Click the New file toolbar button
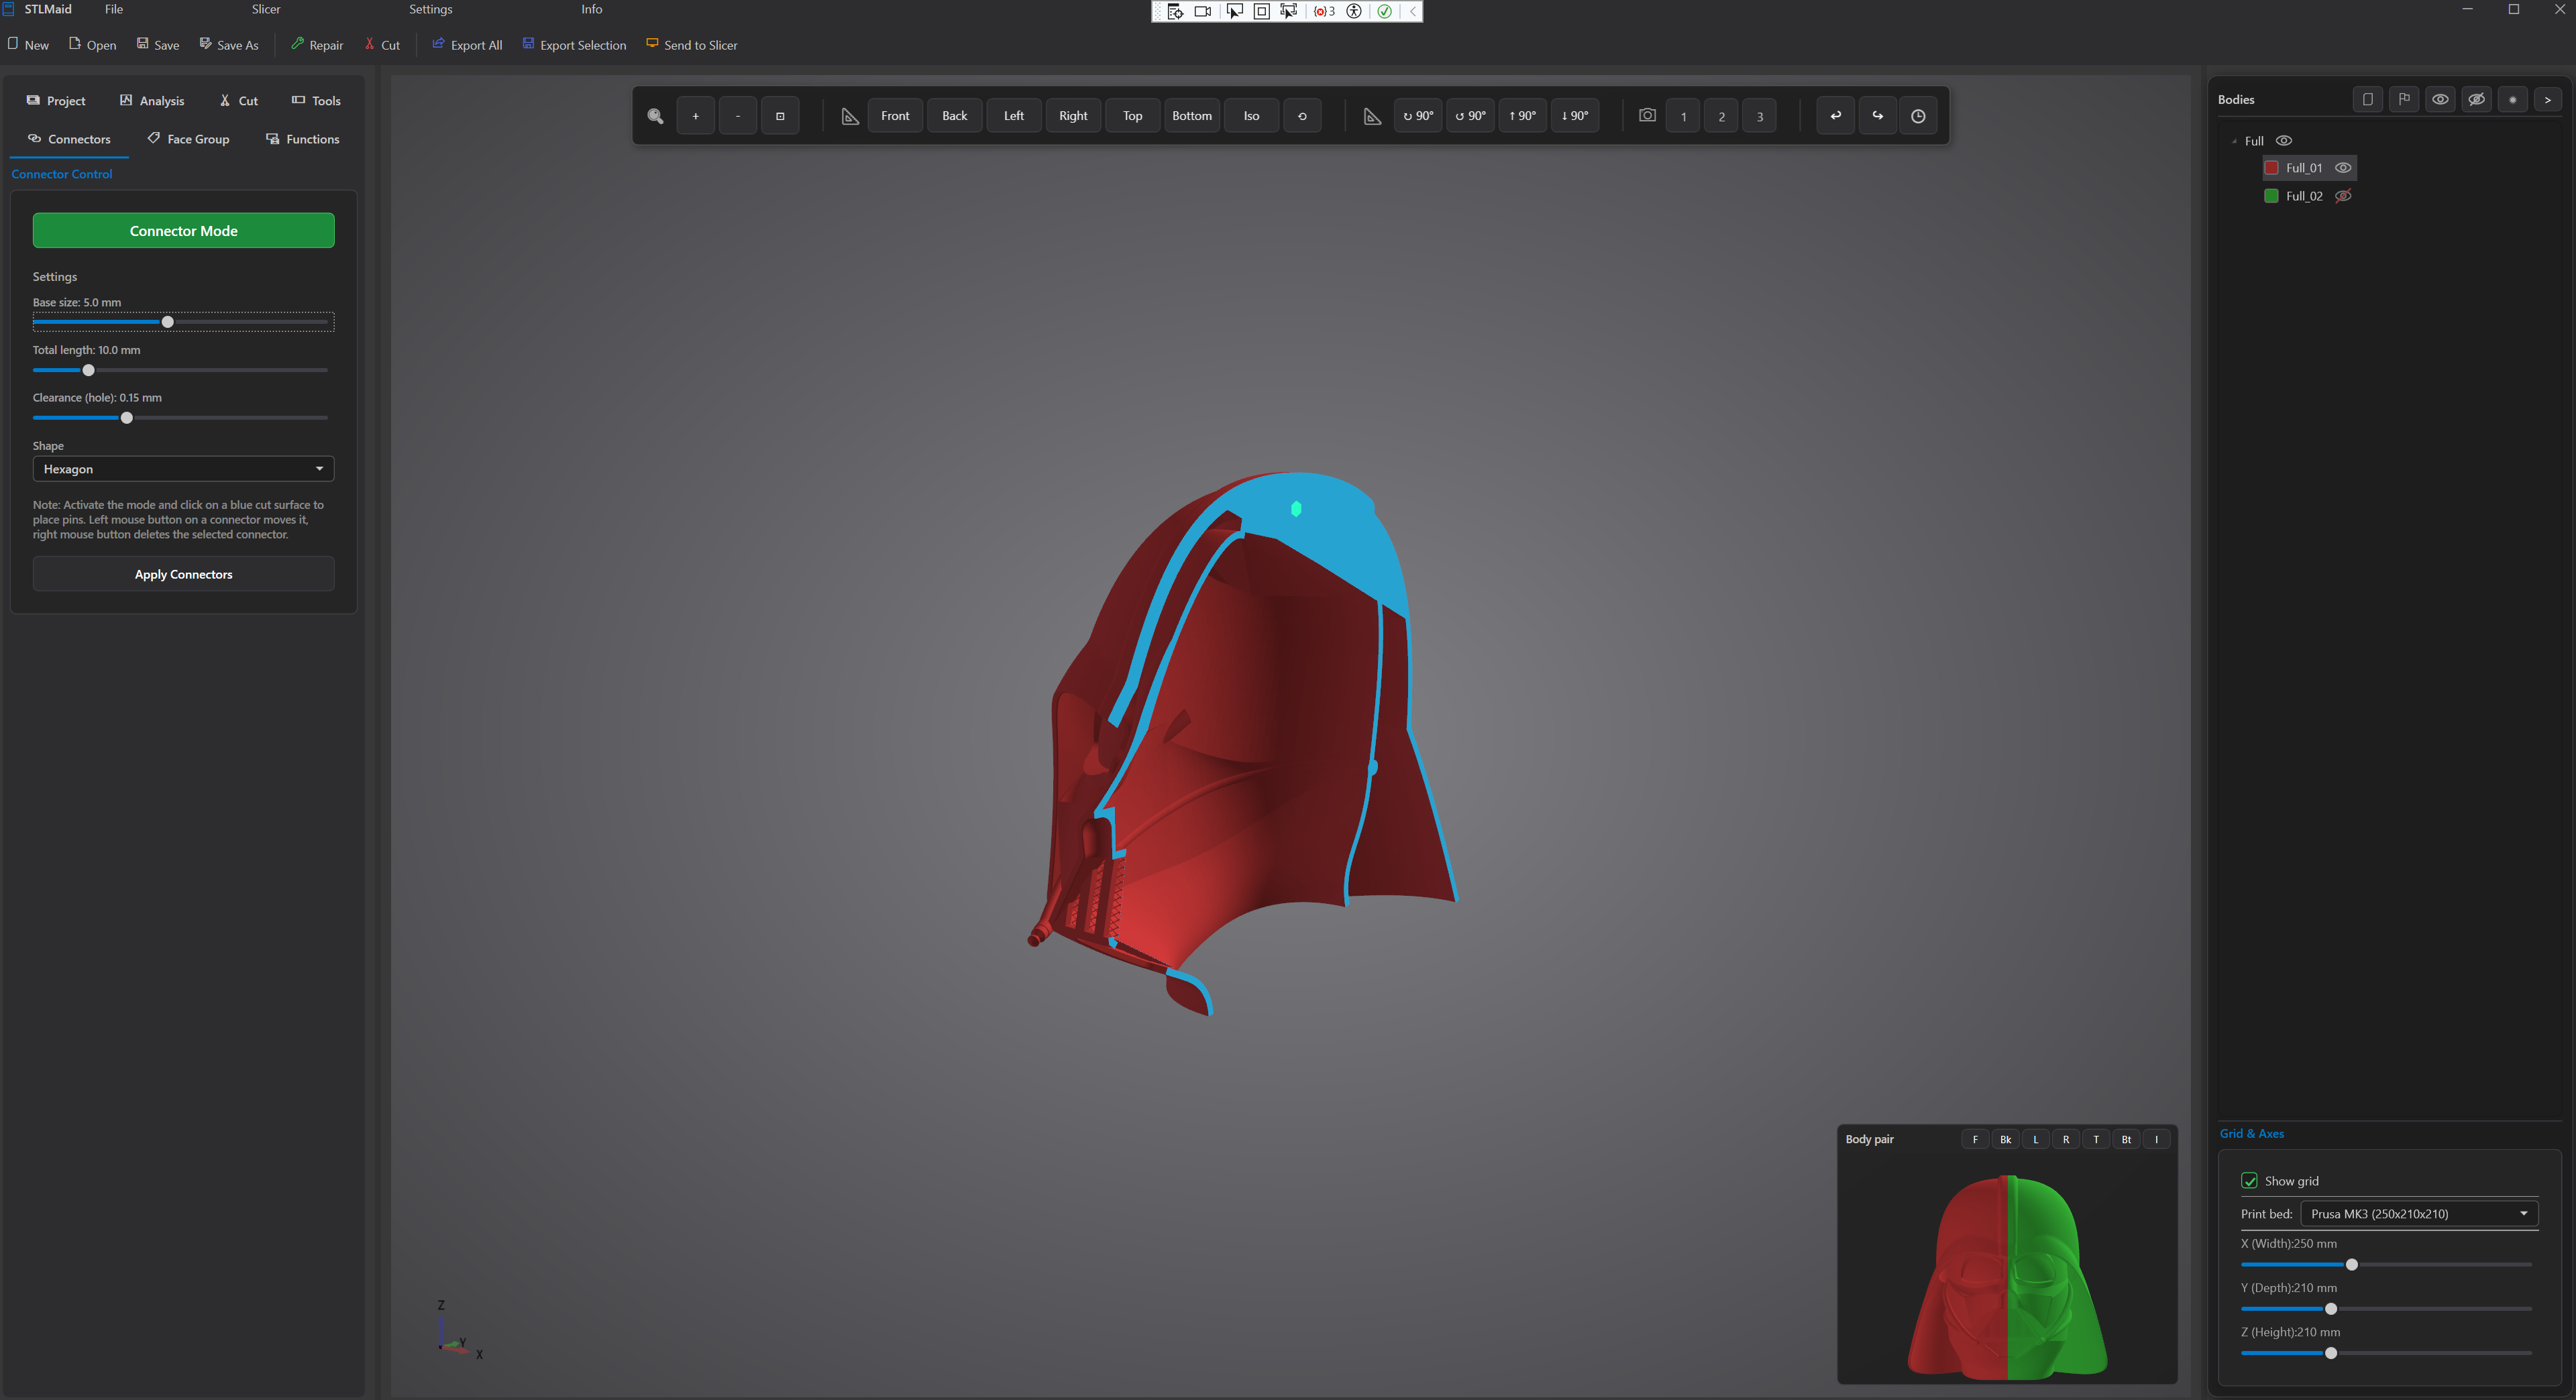 [x=28, y=45]
